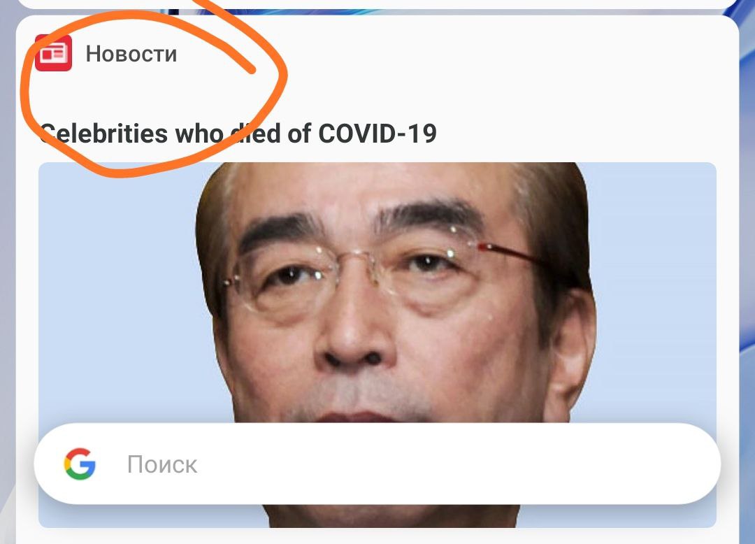Screen dimensions: 755x544
Task: Open the 'Celebrities who died of COVID-19' headline
Action: pos(238,134)
